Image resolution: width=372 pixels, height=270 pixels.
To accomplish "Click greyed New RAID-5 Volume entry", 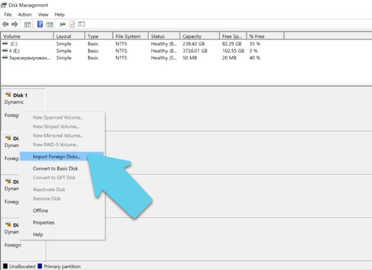I will tap(62, 145).
